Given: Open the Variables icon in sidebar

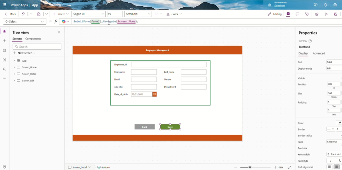Looking at the screenshot, I should point(4,60).
